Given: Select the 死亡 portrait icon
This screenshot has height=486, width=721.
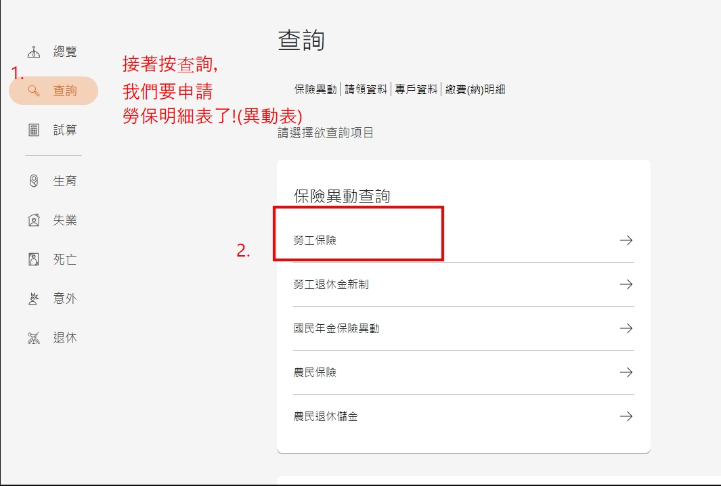Looking at the screenshot, I should tap(34, 259).
